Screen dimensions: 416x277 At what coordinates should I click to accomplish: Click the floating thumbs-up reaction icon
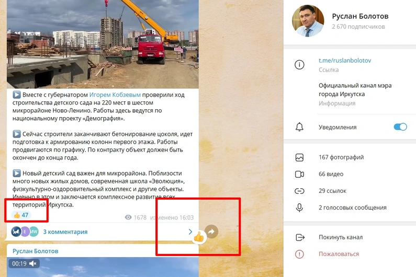(199, 237)
